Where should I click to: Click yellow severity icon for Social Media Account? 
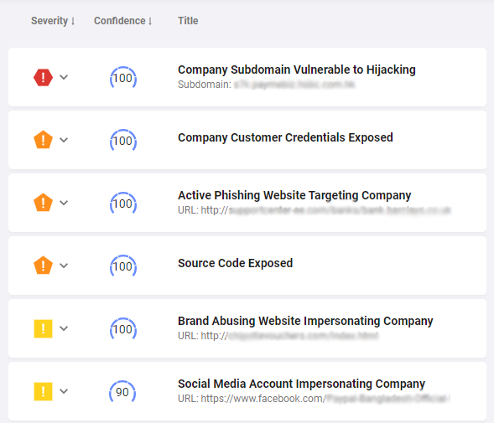coord(43,391)
